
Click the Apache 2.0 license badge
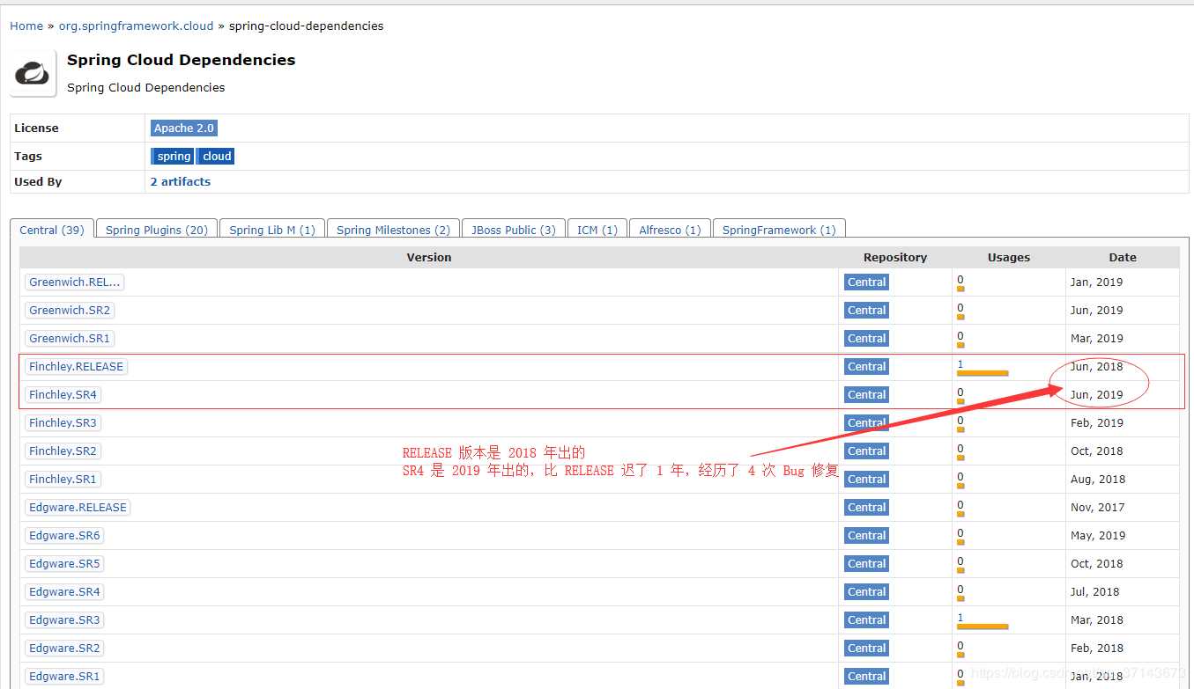[184, 128]
